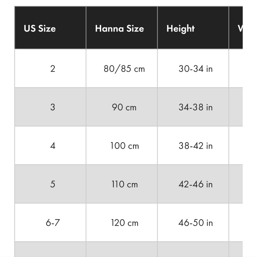Select the US size 3 cell

coord(50,107)
